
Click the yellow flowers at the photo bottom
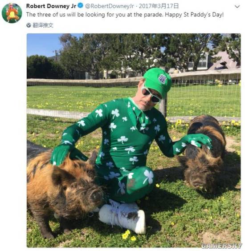click(129, 235)
